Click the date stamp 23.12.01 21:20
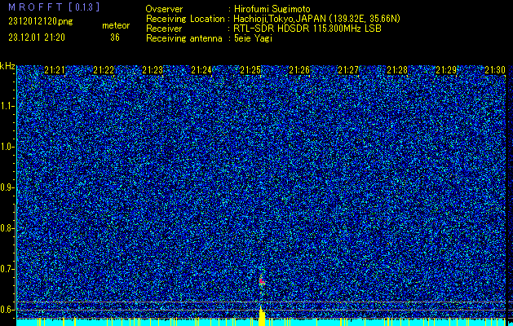Viewport: 513px width, 326px height. 37,37
